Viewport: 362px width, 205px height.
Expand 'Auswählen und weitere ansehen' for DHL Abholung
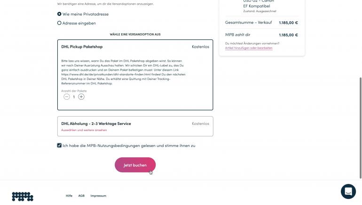(x=84, y=130)
